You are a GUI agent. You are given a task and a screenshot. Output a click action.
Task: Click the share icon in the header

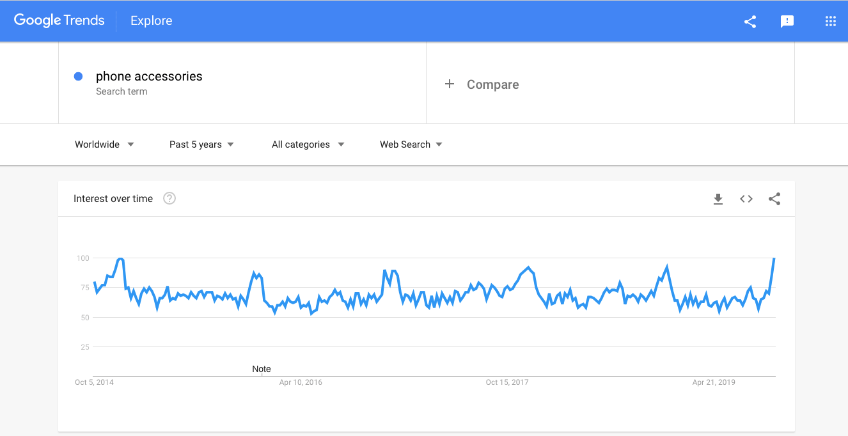(750, 21)
